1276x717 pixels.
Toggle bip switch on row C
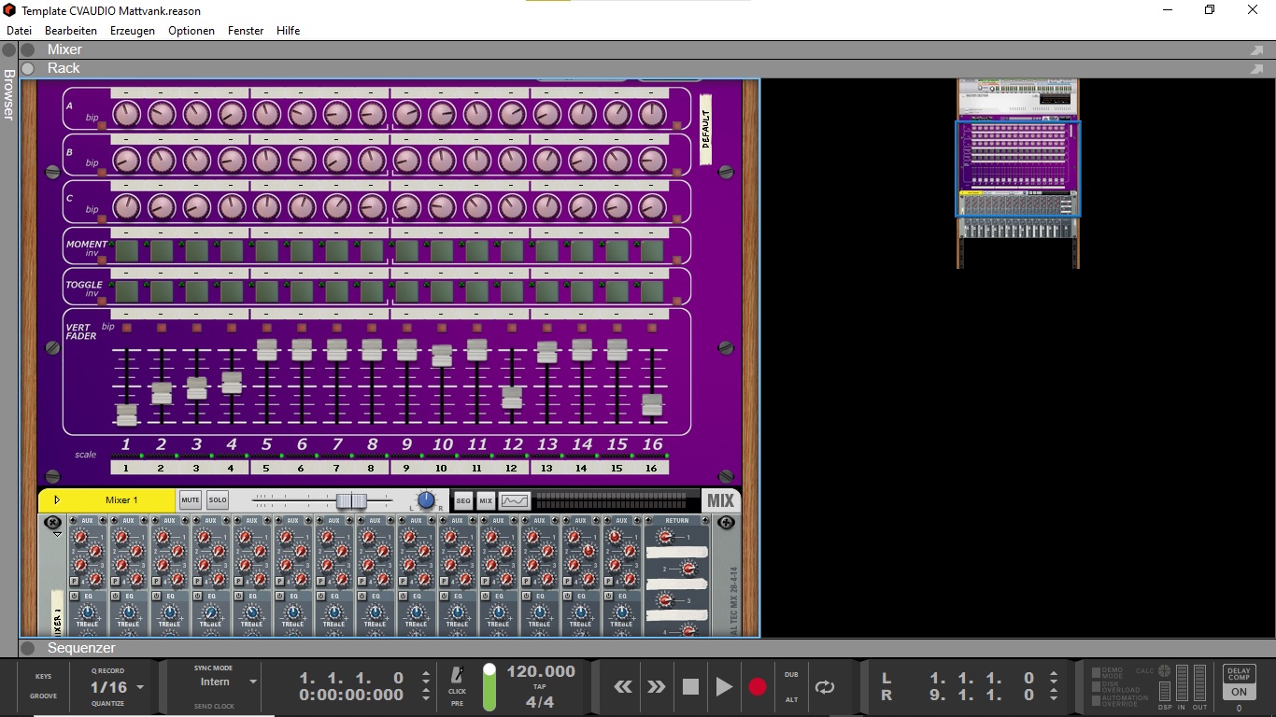[x=102, y=218]
